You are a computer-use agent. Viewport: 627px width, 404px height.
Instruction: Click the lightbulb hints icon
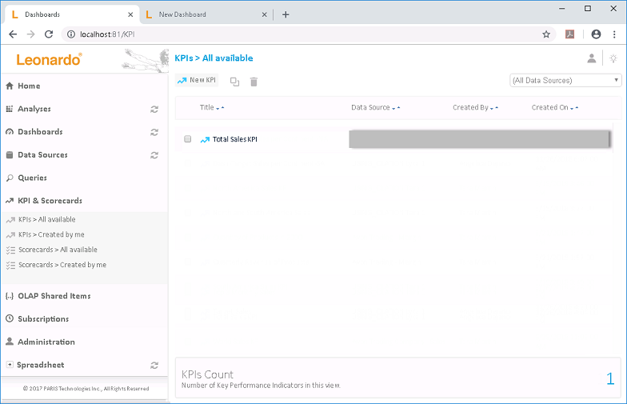[x=613, y=58]
